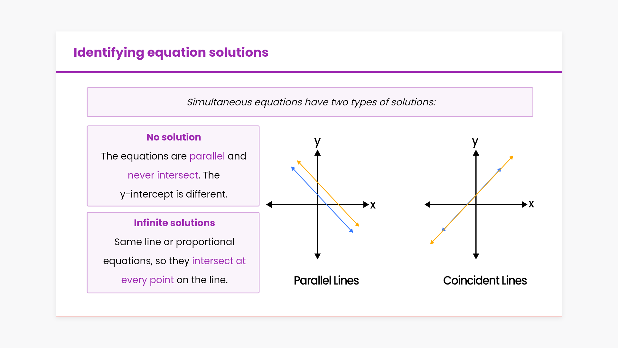Image resolution: width=618 pixels, height=348 pixels.
Task: Click the "Coincident Lines" caption
Action: 485,281
